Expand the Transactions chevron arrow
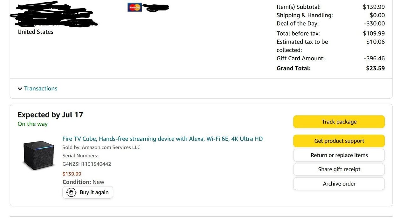This screenshot has width=407, height=224. tap(20, 89)
